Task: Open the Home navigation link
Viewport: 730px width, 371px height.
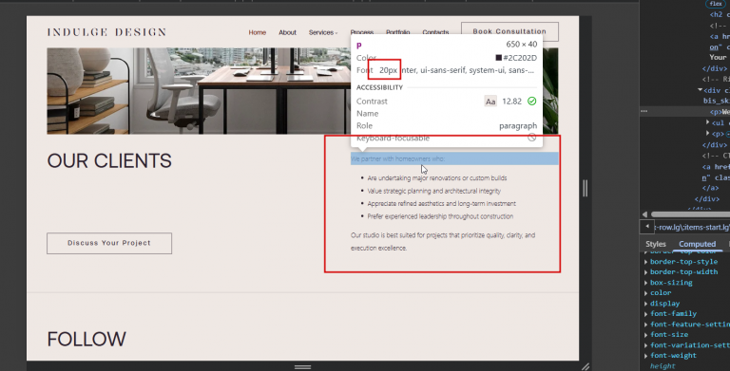Action: tap(257, 32)
